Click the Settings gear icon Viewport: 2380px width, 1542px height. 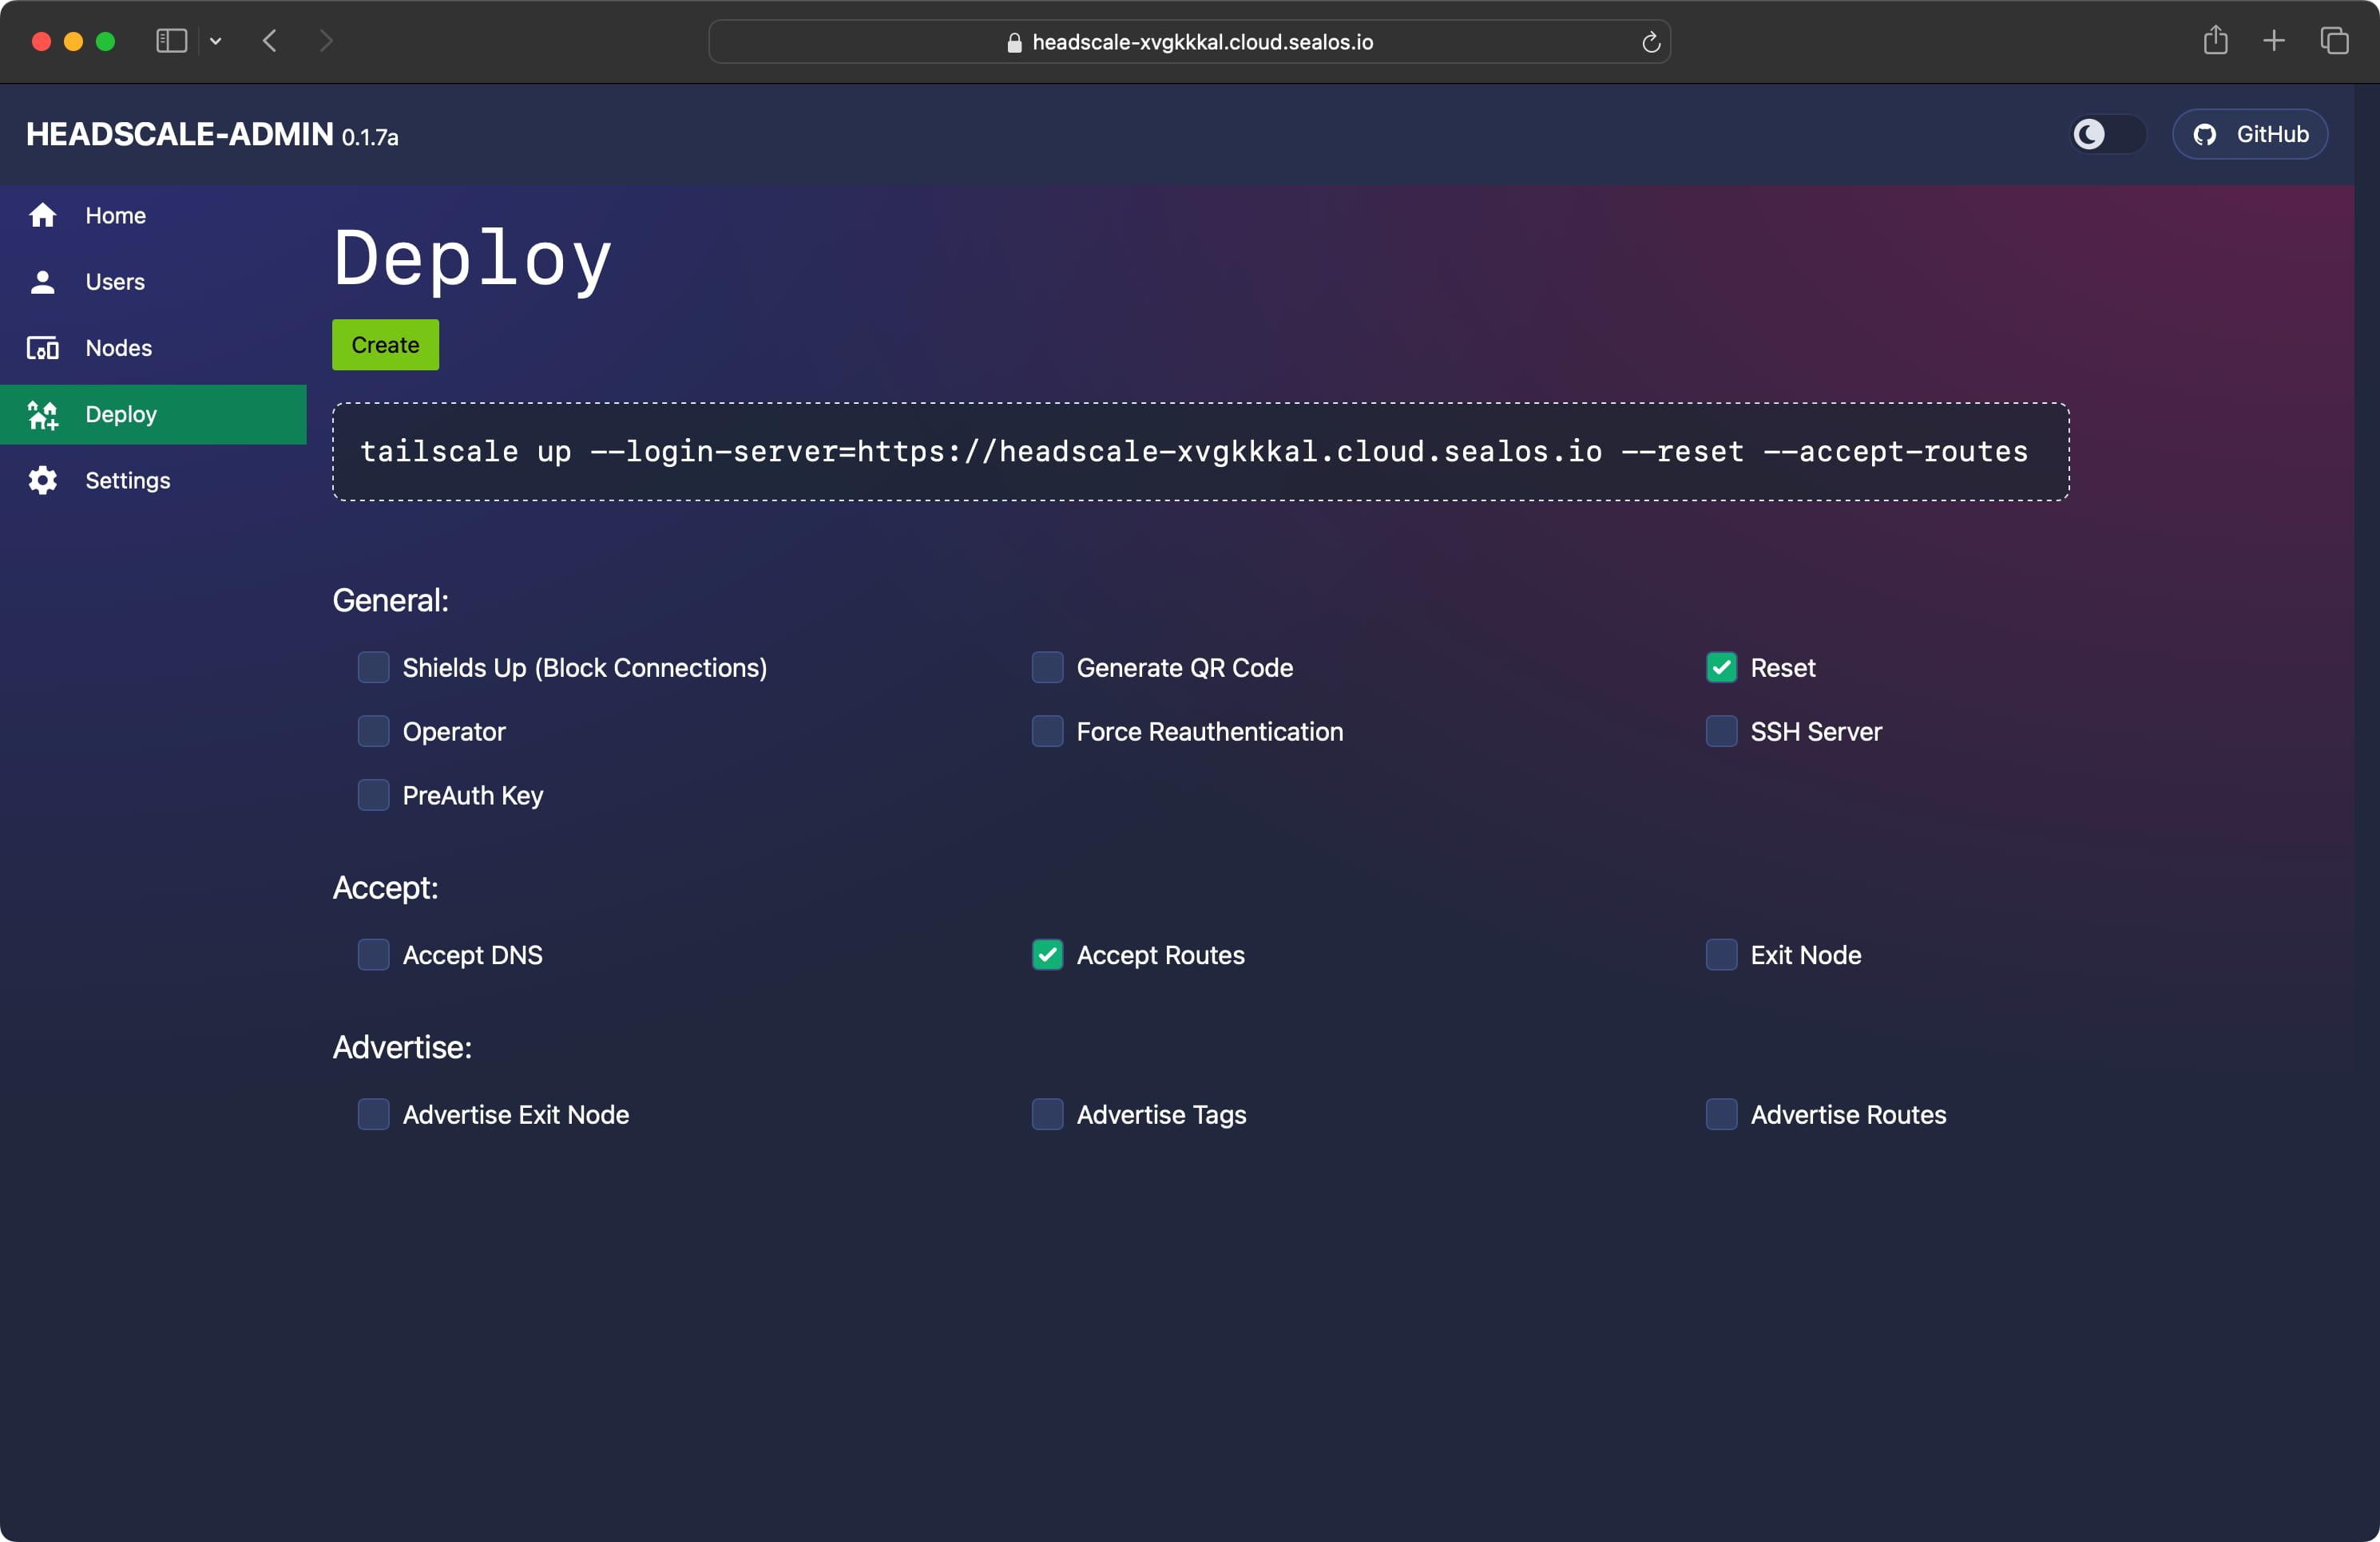[x=42, y=480]
